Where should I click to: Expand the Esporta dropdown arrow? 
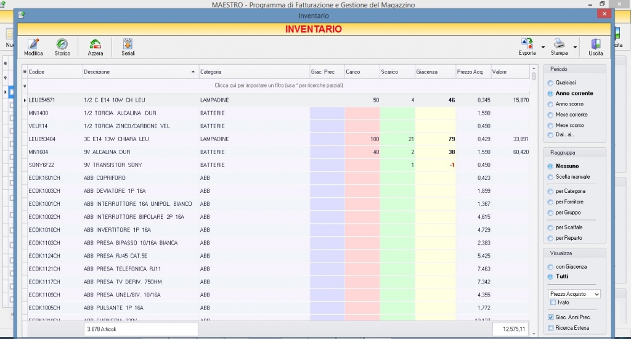click(x=543, y=47)
